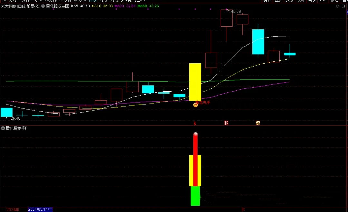The image size is (348, 212).
Task: Open the 量化擒龙手F indicator dropdown arrow
Action: coord(3,128)
